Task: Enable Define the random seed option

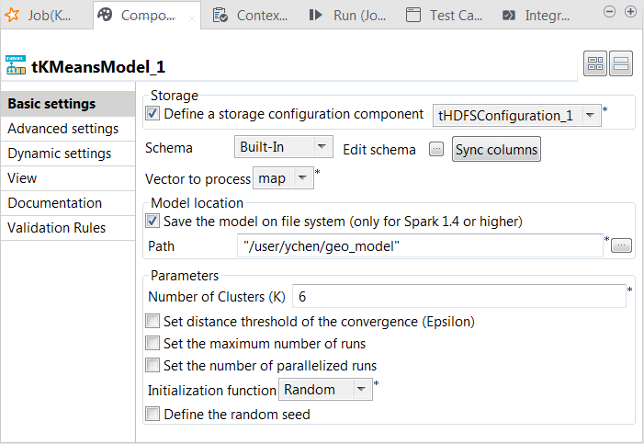Action: click(x=153, y=415)
